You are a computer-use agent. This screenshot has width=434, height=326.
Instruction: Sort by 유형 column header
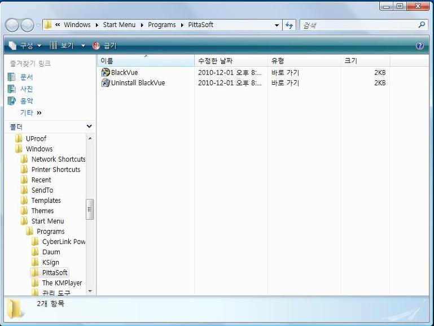coord(304,60)
